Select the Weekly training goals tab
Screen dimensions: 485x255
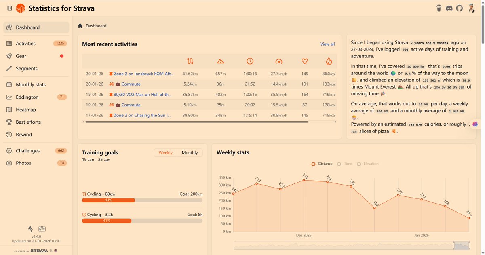point(166,152)
